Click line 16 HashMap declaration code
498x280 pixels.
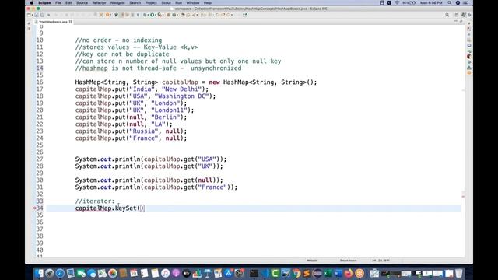coord(196,82)
